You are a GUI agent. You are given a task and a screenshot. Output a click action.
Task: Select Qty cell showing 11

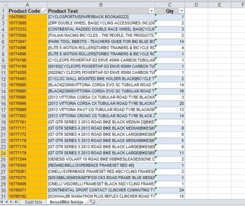pos(170,153)
